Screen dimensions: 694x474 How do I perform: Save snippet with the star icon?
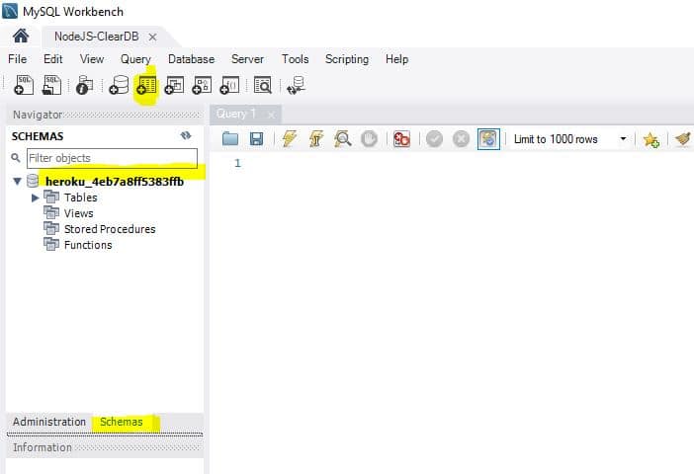[651, 139]
